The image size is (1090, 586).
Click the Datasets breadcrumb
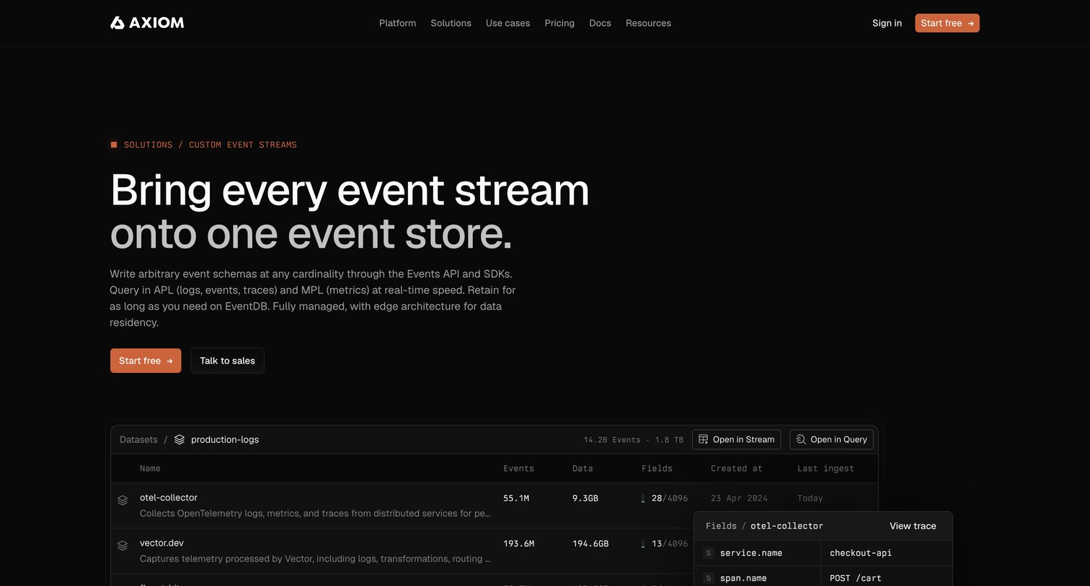(138, 440)
